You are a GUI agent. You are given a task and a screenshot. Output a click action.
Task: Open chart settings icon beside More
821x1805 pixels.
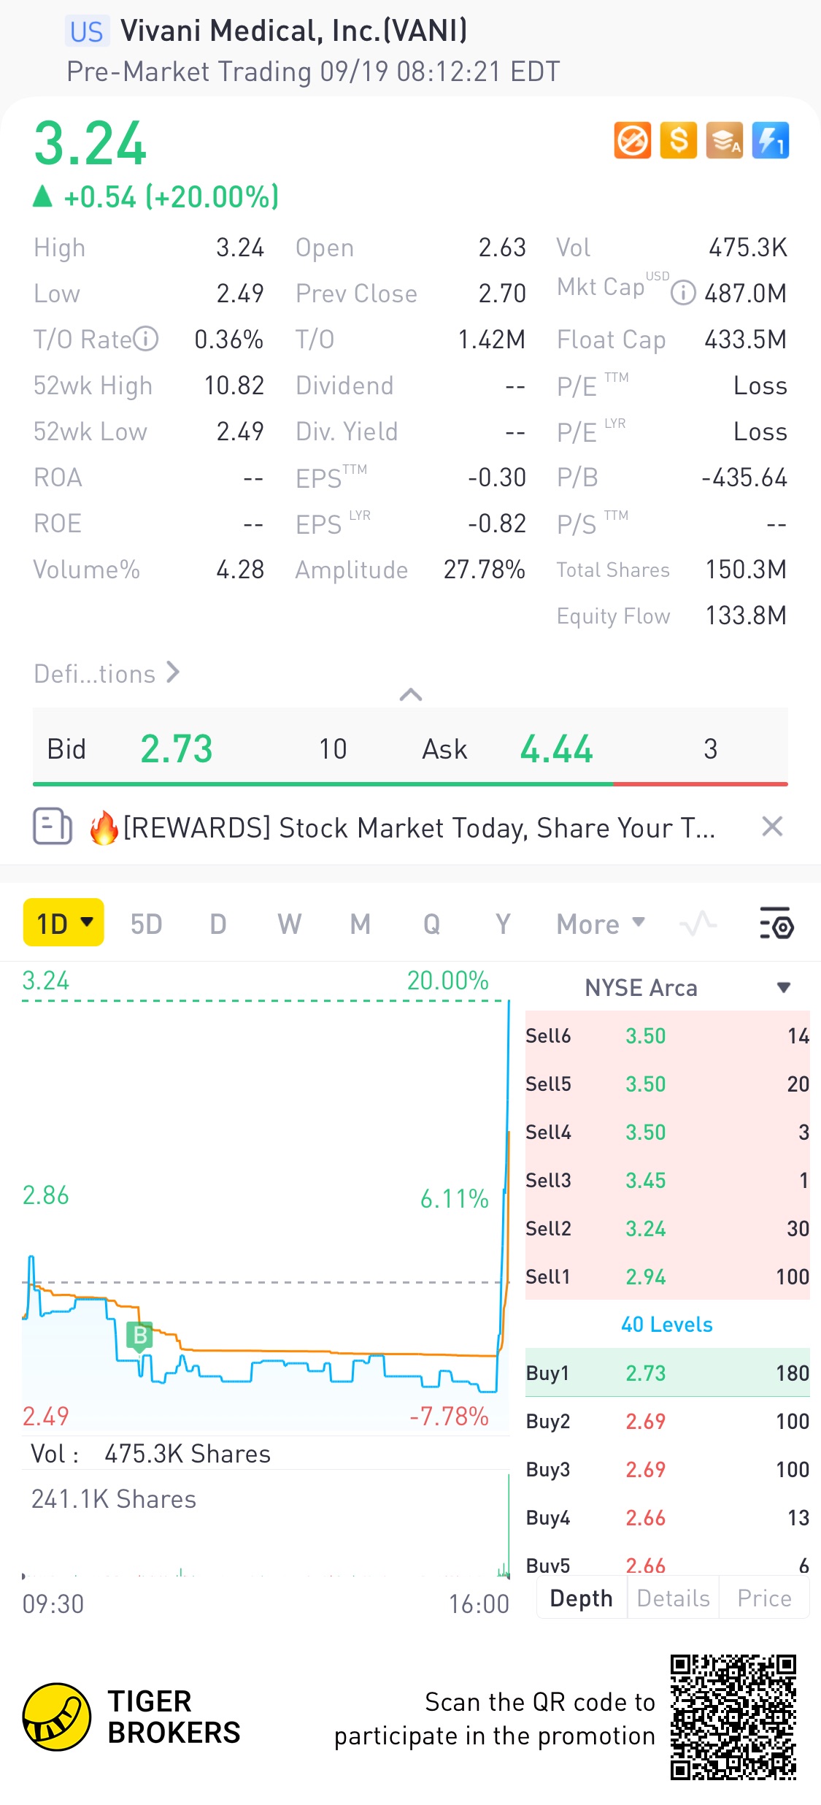(x=776, y=924)
